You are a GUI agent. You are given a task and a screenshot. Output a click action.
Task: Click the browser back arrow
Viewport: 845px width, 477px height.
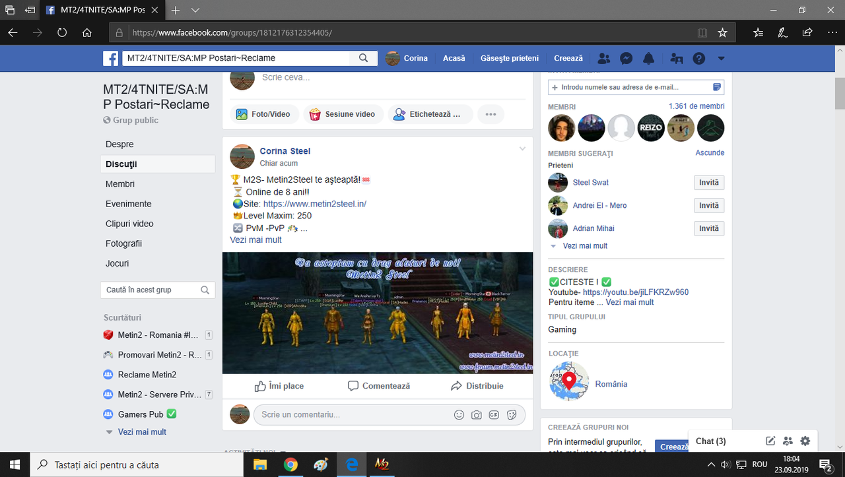point(13,32)
